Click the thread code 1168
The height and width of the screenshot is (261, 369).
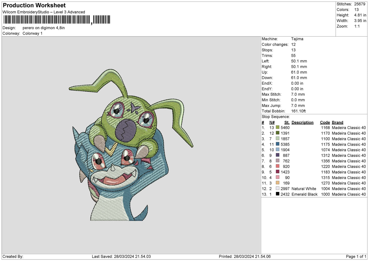coord(325,128)
